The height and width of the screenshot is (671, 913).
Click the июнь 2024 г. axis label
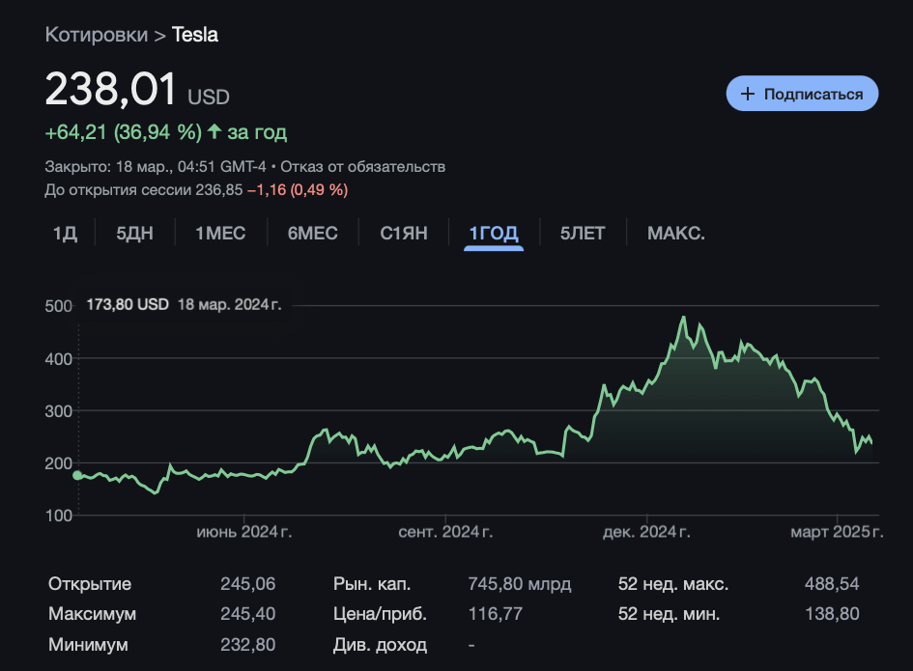coord(244,532)
